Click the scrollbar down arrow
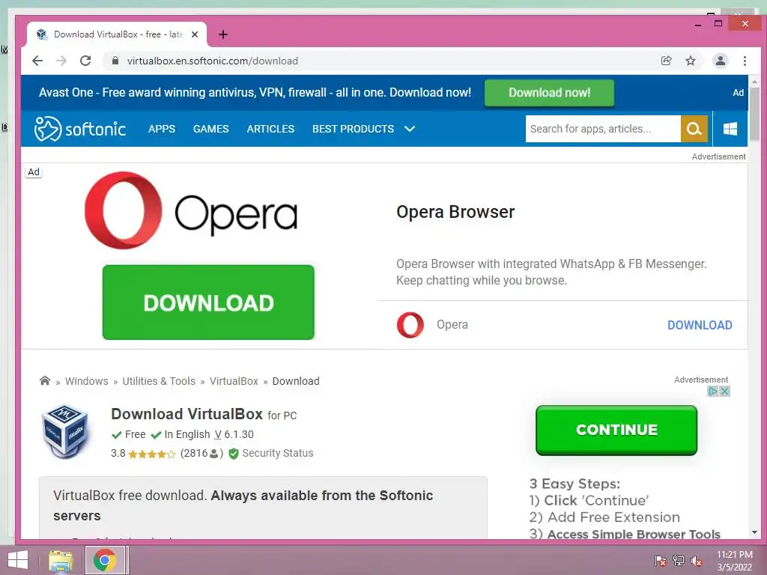 point(754,532)
